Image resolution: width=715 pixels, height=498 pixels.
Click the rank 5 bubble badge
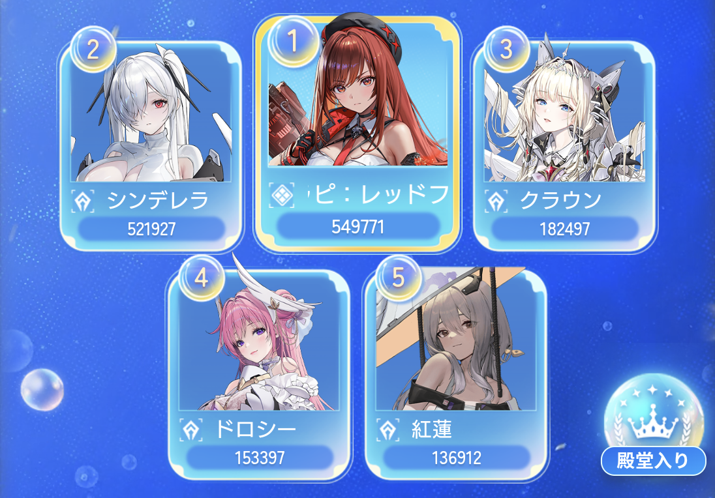[x=398, y=278]
